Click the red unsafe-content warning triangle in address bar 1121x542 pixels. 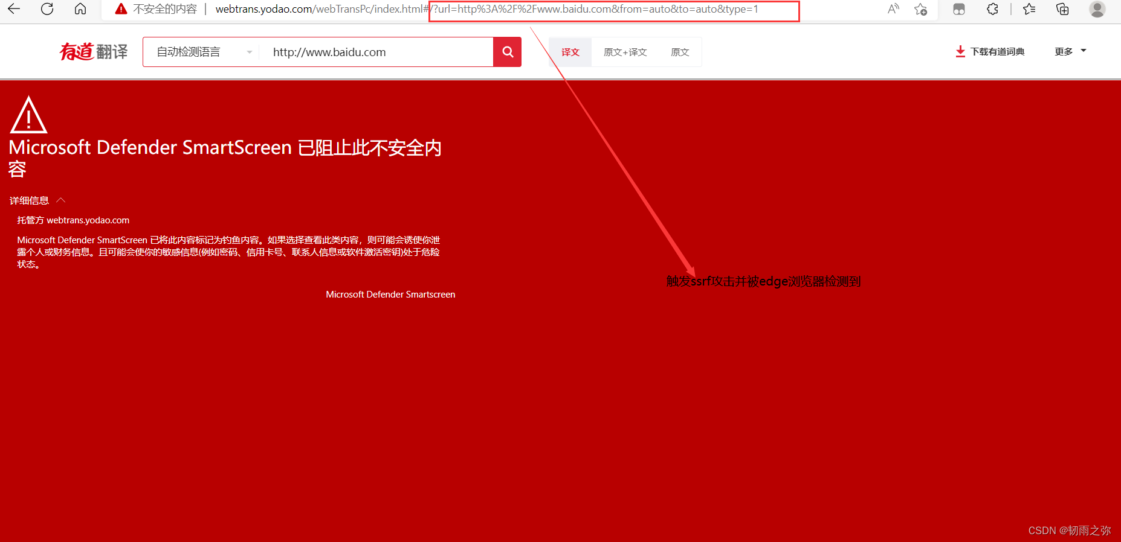click(x=121, y=9)
